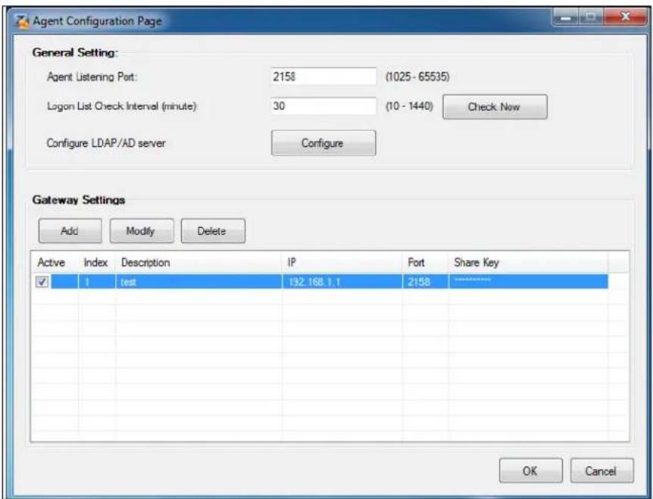Click the (1025 - 65535) port range text
653x499 pixels.
click(417, 77)
